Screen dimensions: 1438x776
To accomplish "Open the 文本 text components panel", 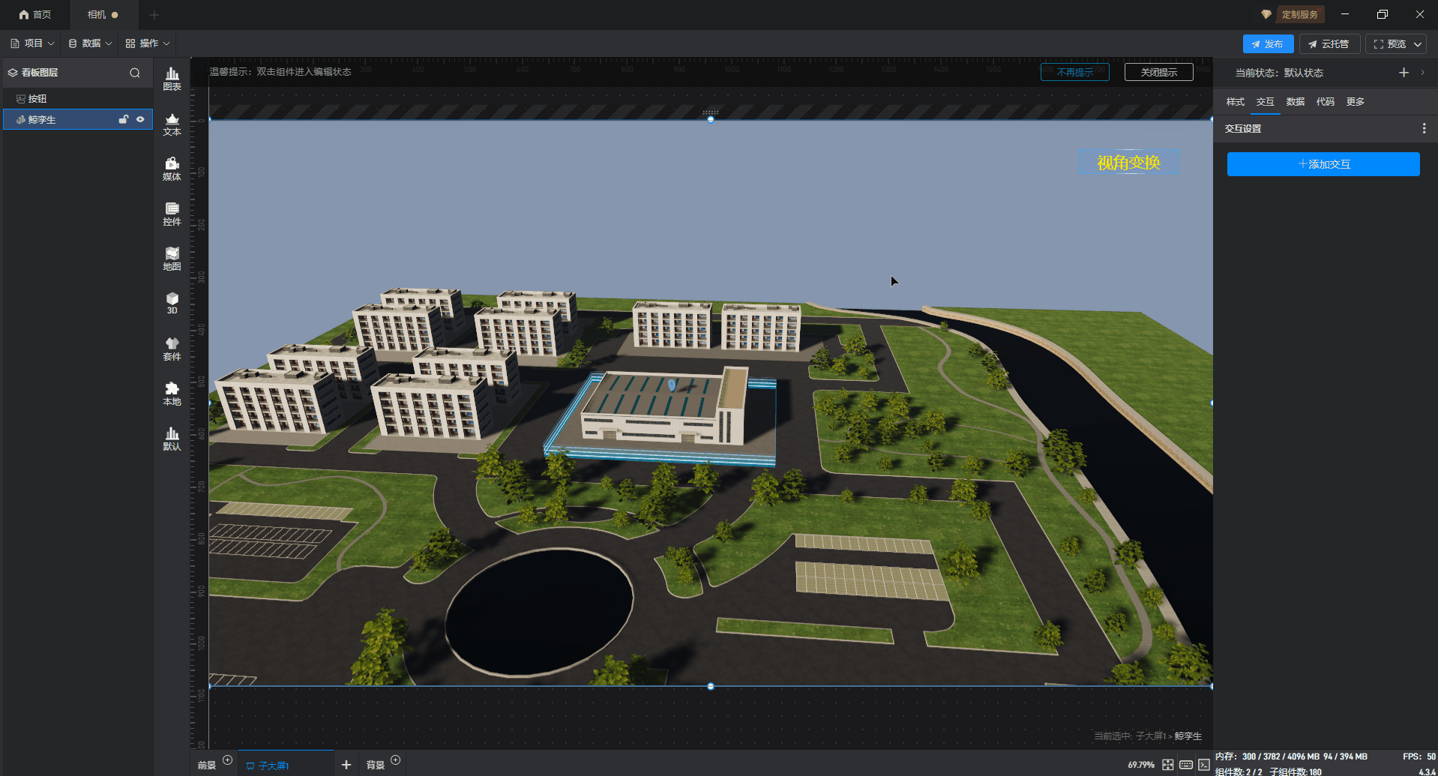I will [172, 124].
